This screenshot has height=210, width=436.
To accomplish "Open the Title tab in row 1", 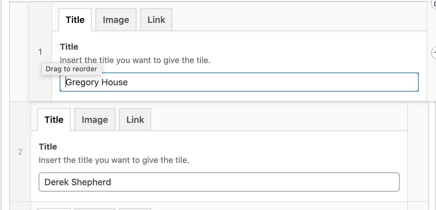I will [75, 20].
